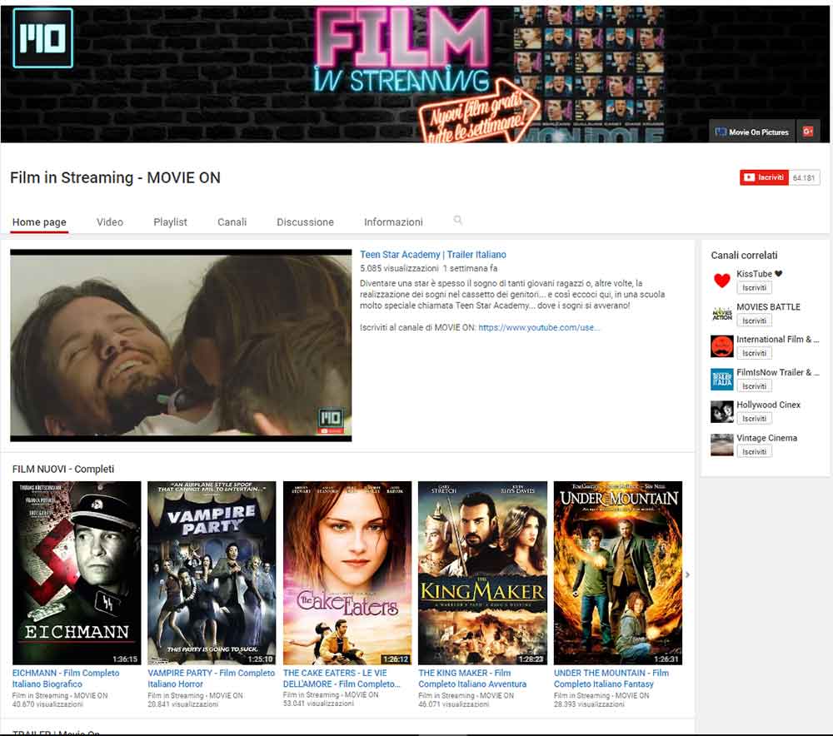The height and width of the screenshot is (736, 833).
Task: Click channel name under Vampire Party video
Action: [x=196, y=696]
